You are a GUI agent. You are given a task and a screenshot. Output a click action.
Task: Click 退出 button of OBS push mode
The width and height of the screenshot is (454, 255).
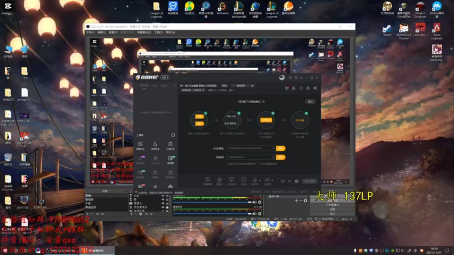[x=310, y=101]
